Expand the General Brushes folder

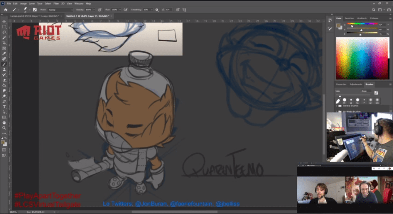click(x=337, y=106)
